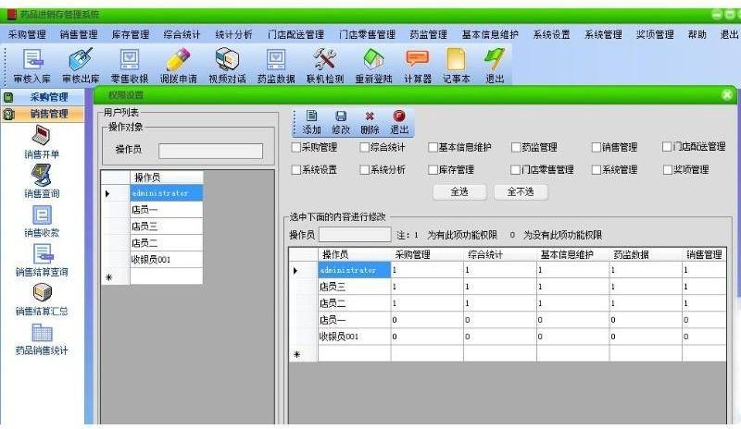Click the 采购管理 column header in table

[427, 255]
